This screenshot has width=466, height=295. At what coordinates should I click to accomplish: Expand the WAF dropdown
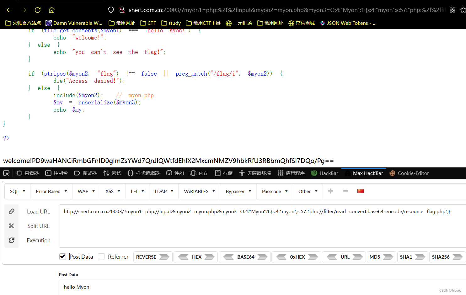click(86, 191)
